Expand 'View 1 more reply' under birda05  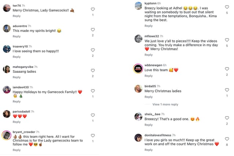(165, 104)
